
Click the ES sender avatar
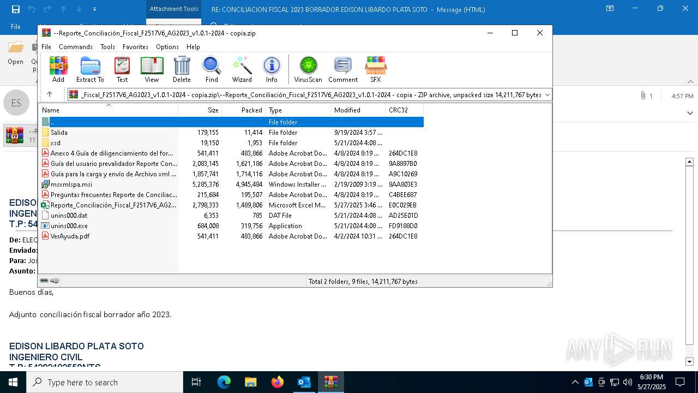point(16,103)
